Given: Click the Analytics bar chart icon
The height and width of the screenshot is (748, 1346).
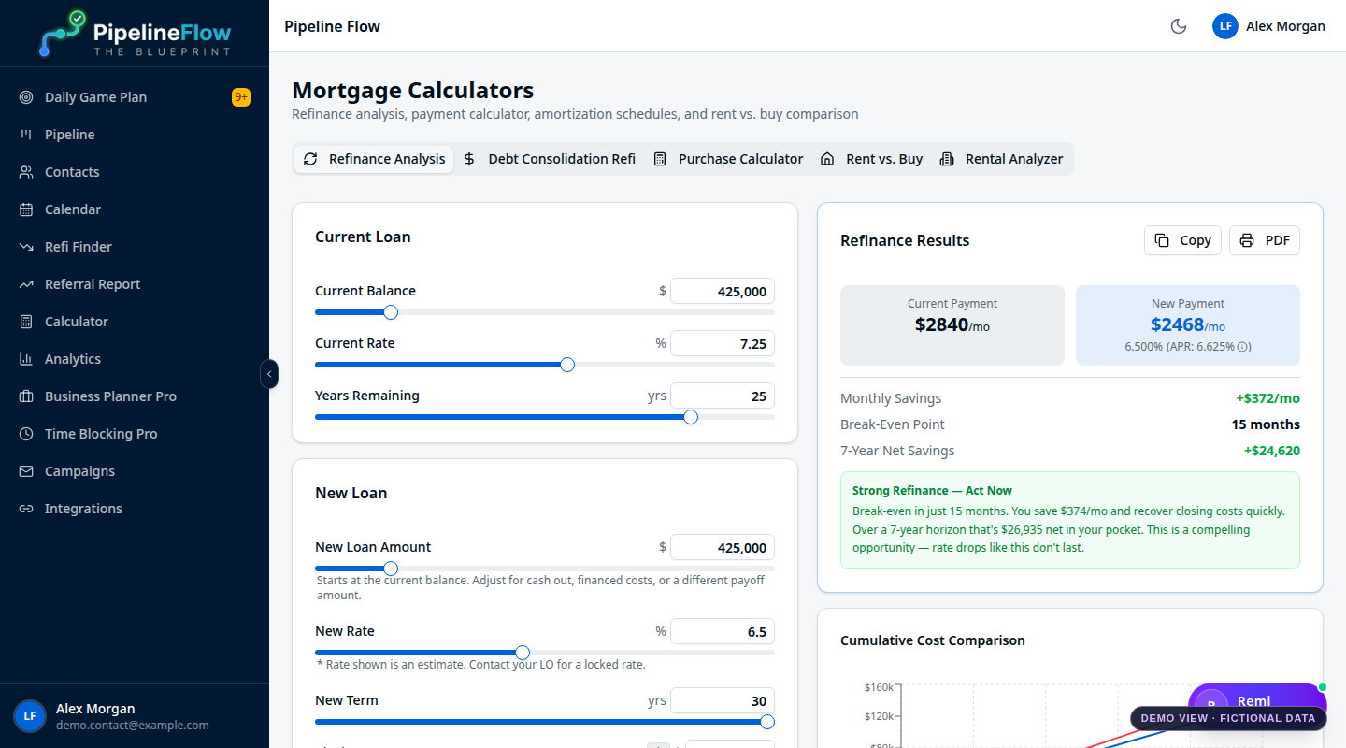Looking at the screenshot, I should point(26,359).
